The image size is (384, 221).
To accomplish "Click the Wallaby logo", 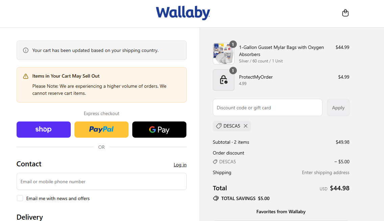I will click(183, 13).
